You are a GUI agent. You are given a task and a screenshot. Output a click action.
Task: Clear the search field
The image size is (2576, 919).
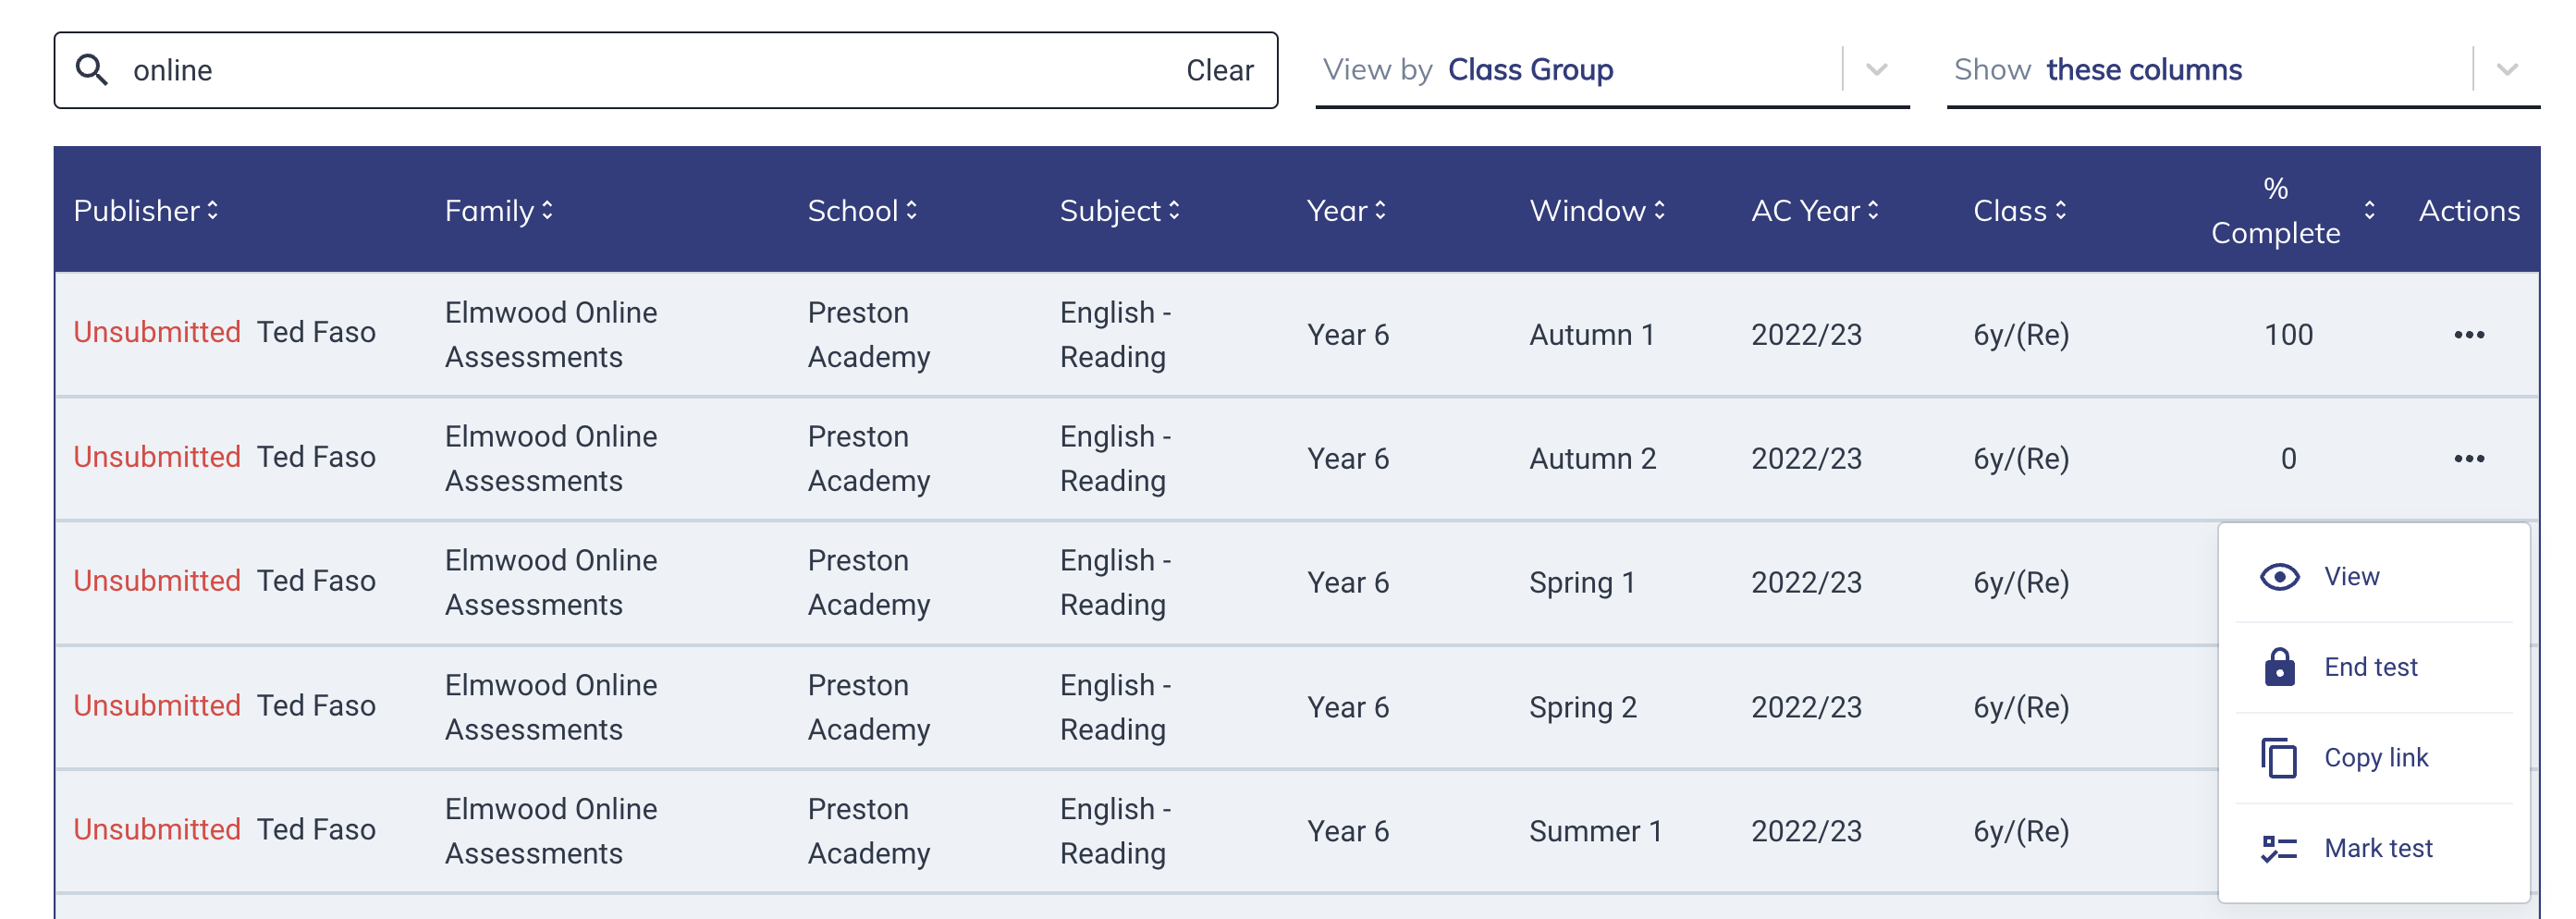(1219, 70)
